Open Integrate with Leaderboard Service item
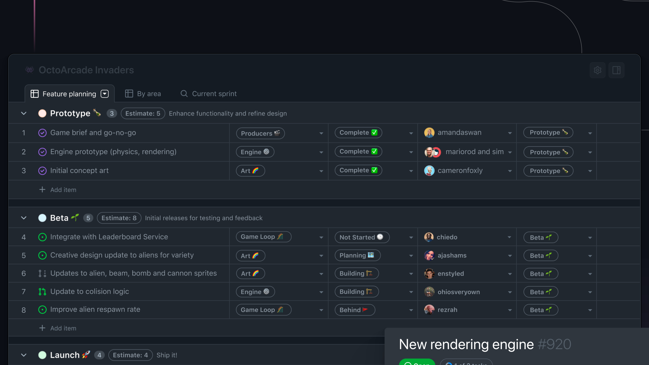This screenshot has height=365, width=649. pyautogui.click(x=109, y=237)
